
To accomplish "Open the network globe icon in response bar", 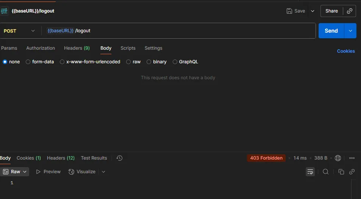I will click(x=338, y=158).
